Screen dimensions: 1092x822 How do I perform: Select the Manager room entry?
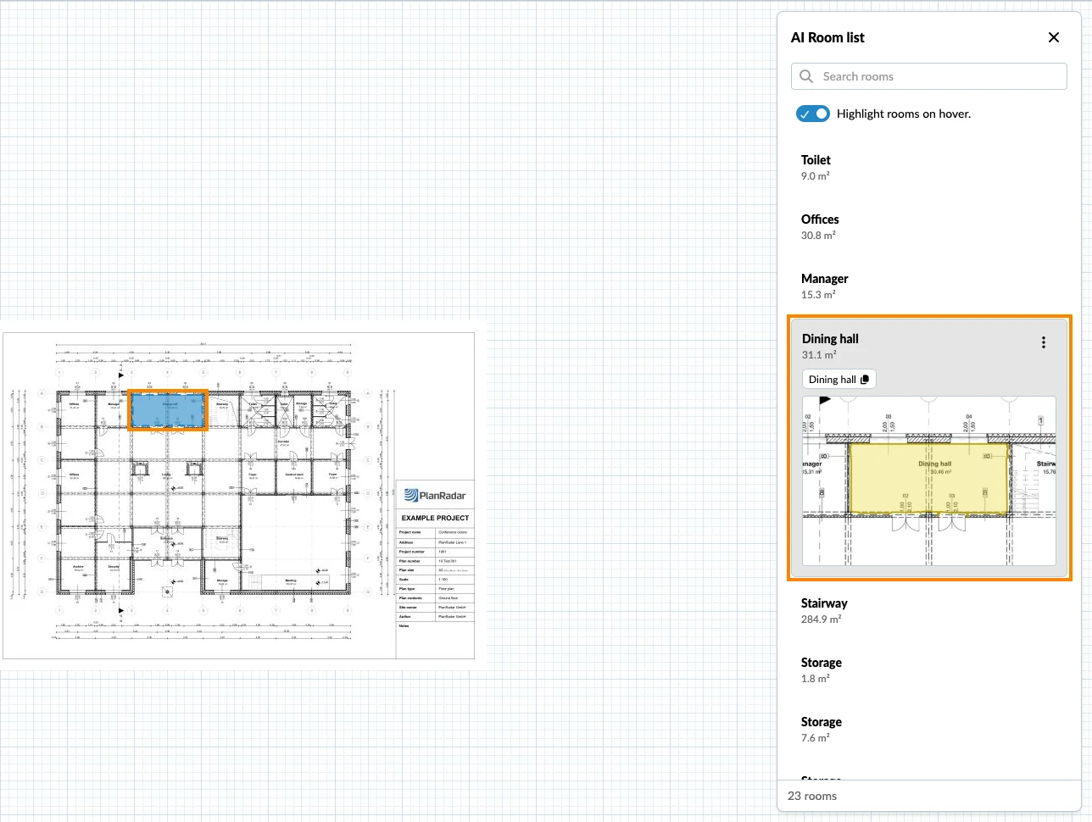(929, 286)
